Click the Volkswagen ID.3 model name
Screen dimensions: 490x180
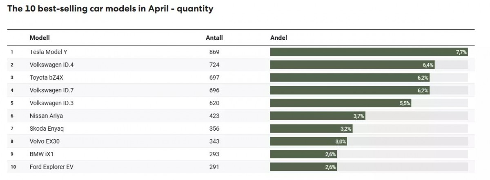tap(51, 103)
